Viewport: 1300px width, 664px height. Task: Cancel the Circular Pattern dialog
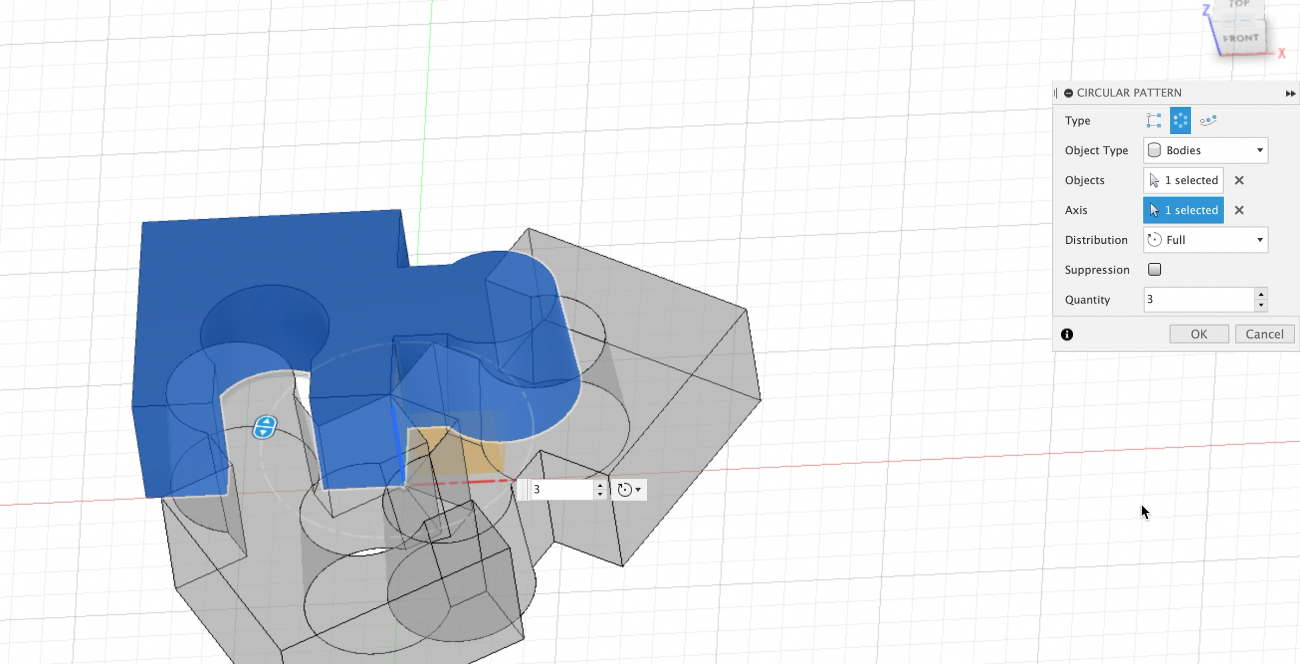click(1264, 334)
